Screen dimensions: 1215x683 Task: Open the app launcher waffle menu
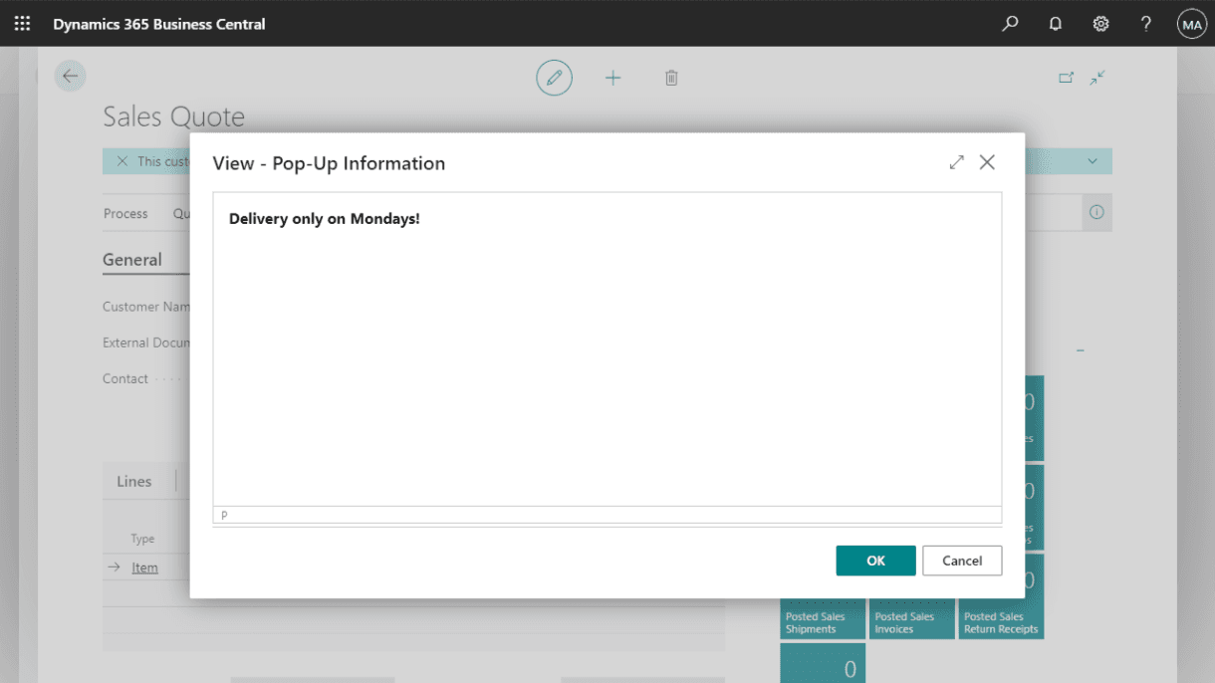pyautogui.click(x=22, y=23)
